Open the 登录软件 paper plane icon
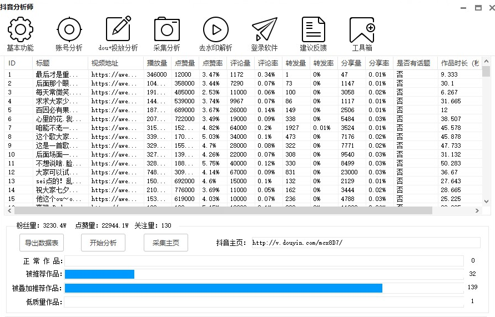 point(264,29)
